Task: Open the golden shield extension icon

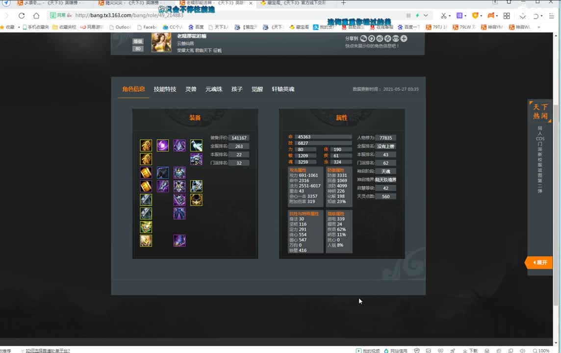Action: [x=475, y=15]
